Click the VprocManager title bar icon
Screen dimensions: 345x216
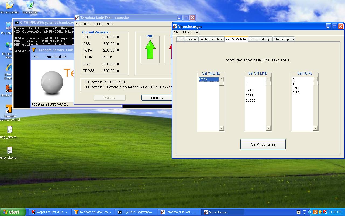175,26
